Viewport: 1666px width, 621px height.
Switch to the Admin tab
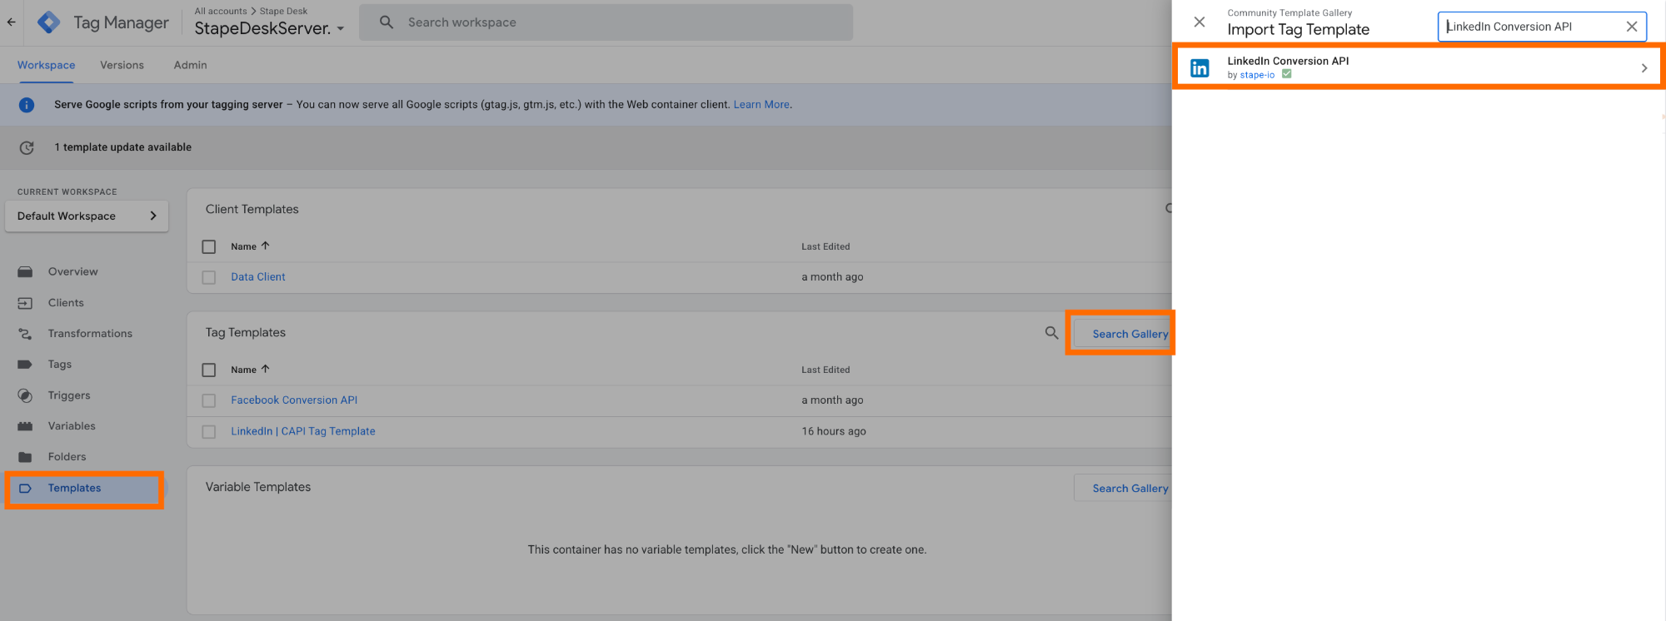pos(190,65)
